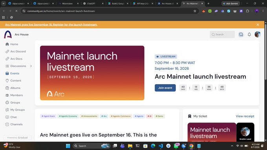Open Chrome three-dot menu
267x150 pixels.
click(263, 11)
